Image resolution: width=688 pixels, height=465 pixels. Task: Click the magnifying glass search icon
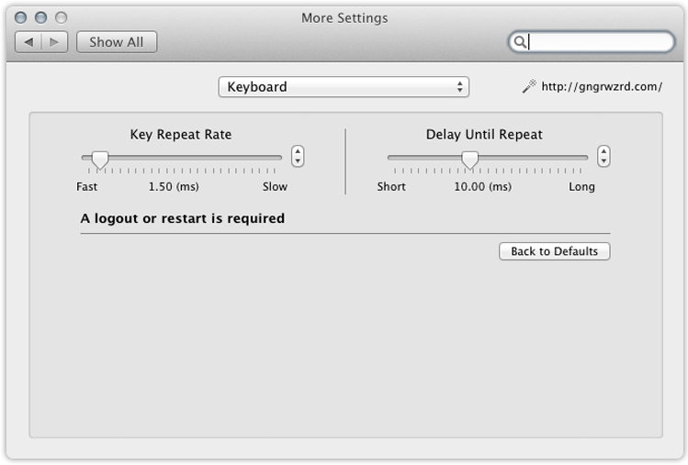tap(520, 42)
